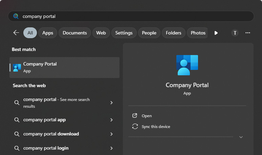262x155 pixels.
Task: Expand more actions with the down chevron
Action: click(x=241, y=137)
